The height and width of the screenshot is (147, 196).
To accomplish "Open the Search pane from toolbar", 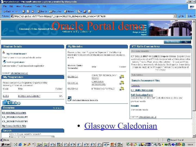I will [42, 11].
